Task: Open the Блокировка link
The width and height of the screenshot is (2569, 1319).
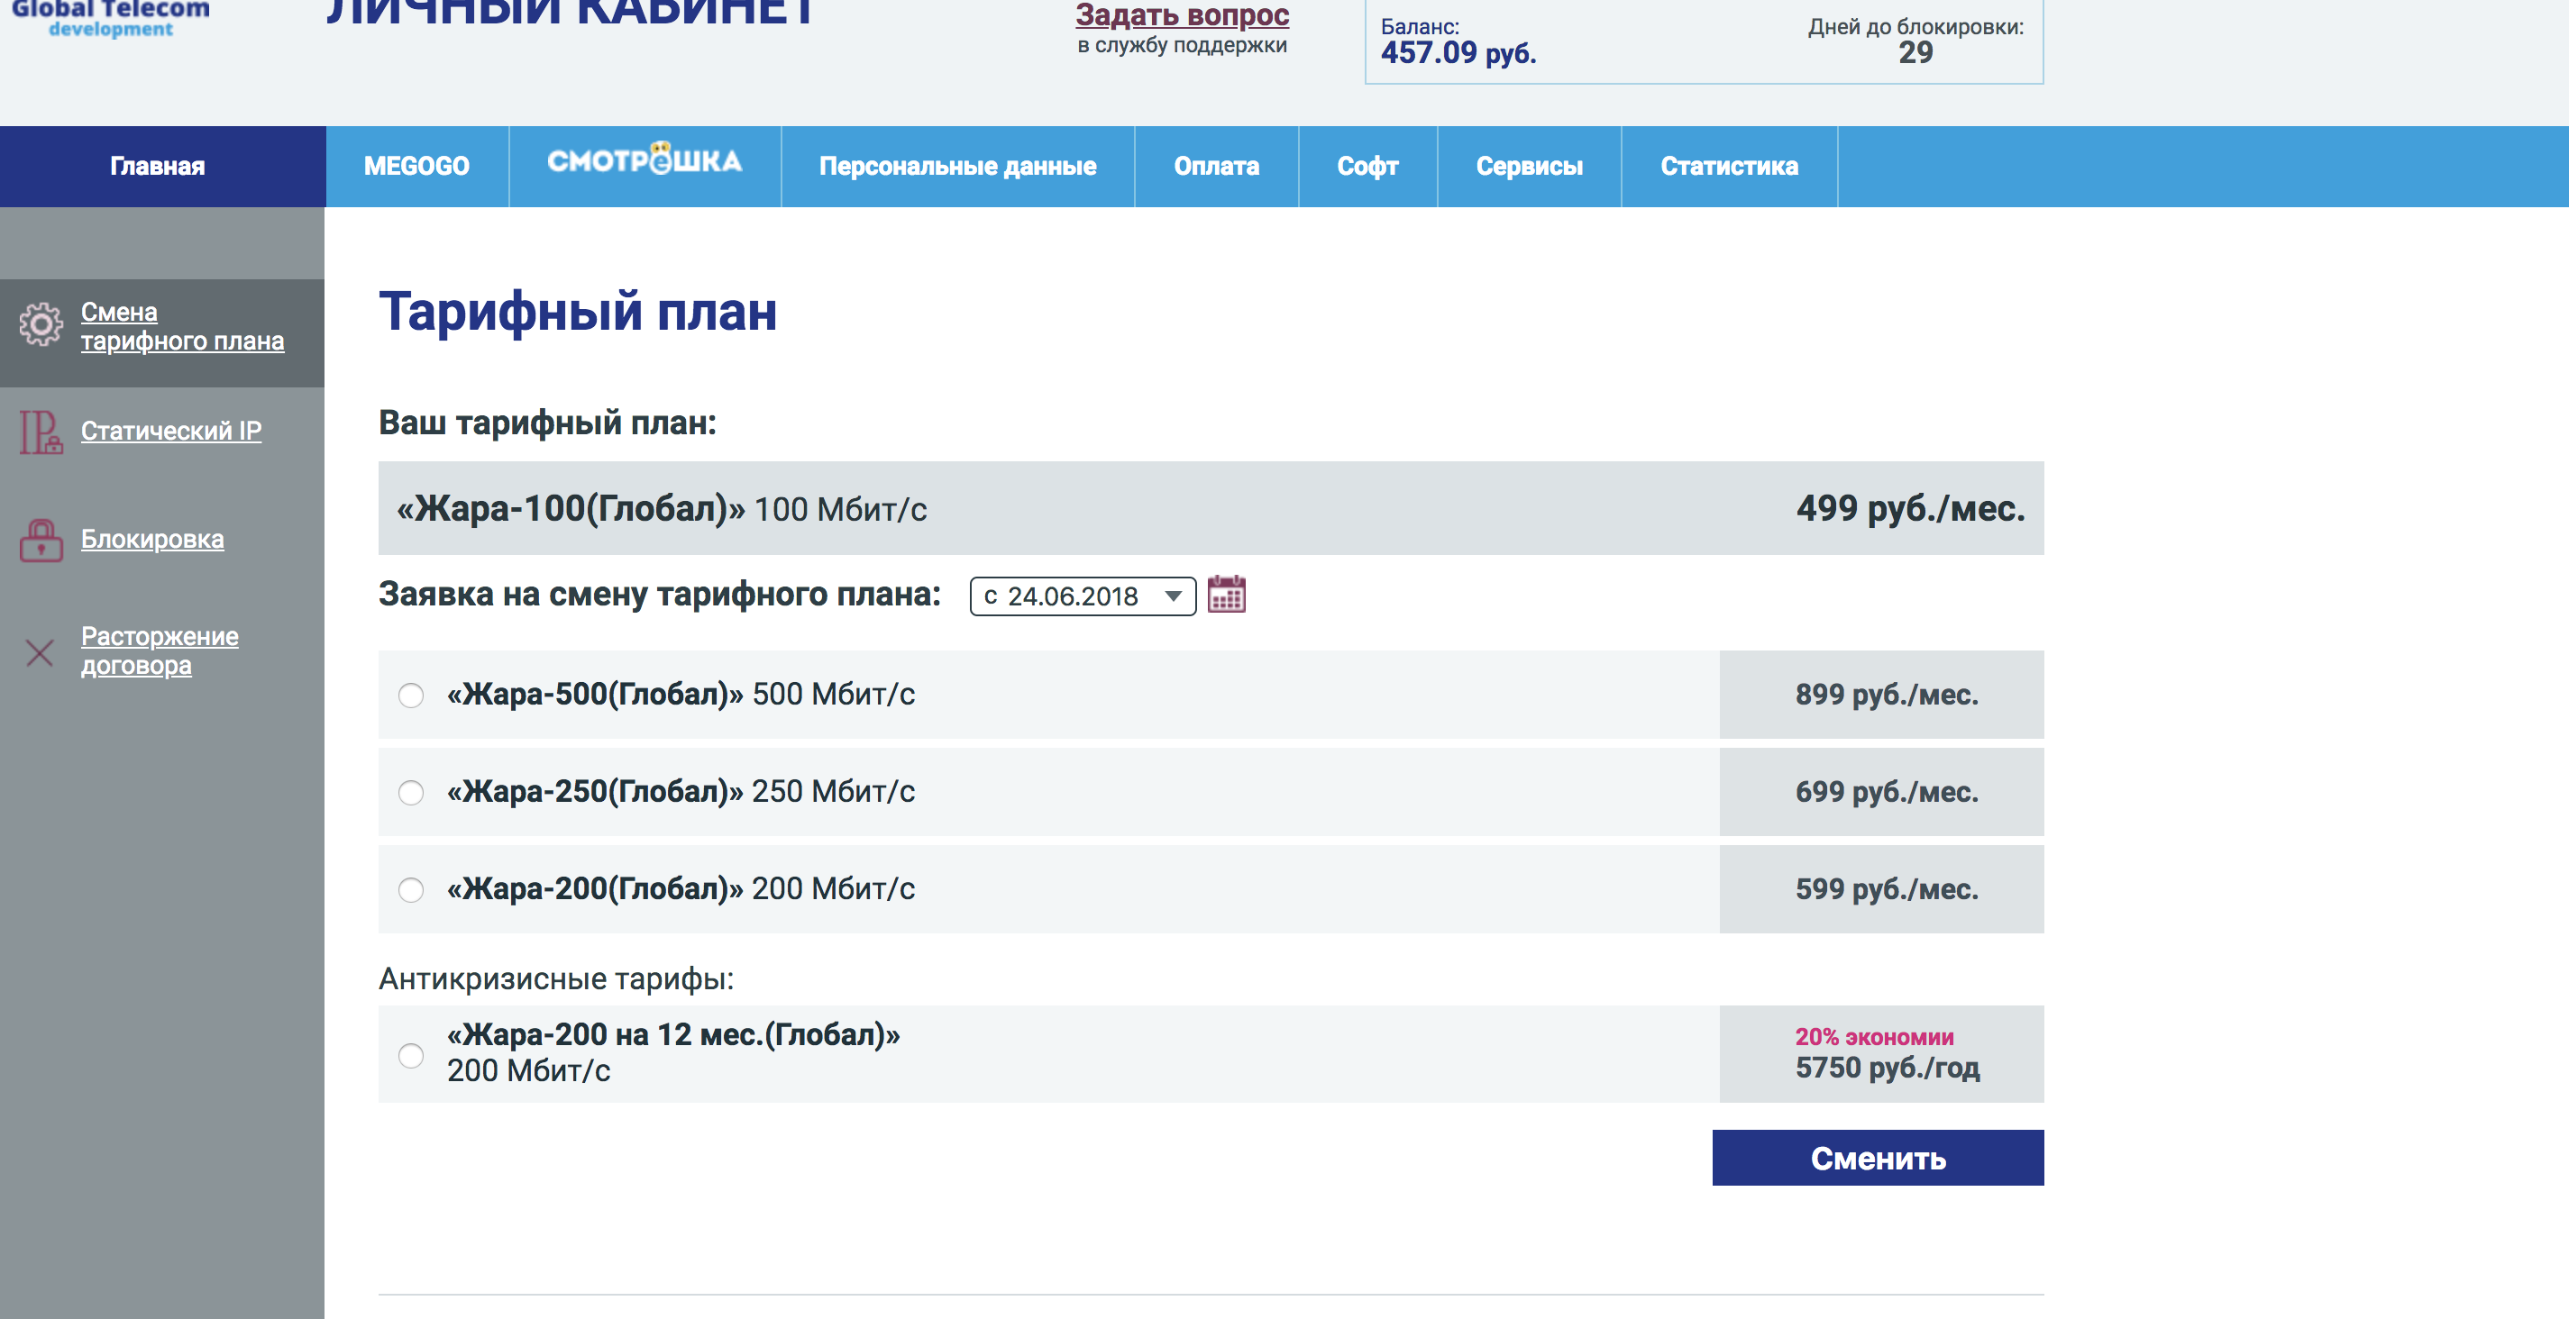Action: point(152,540)
